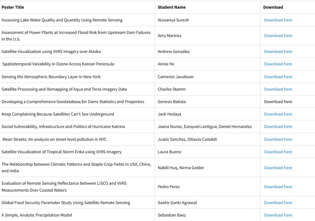
Task: Click the name Justin Sanchez, Ottavio Castaldi
Action: coord(187,139)
